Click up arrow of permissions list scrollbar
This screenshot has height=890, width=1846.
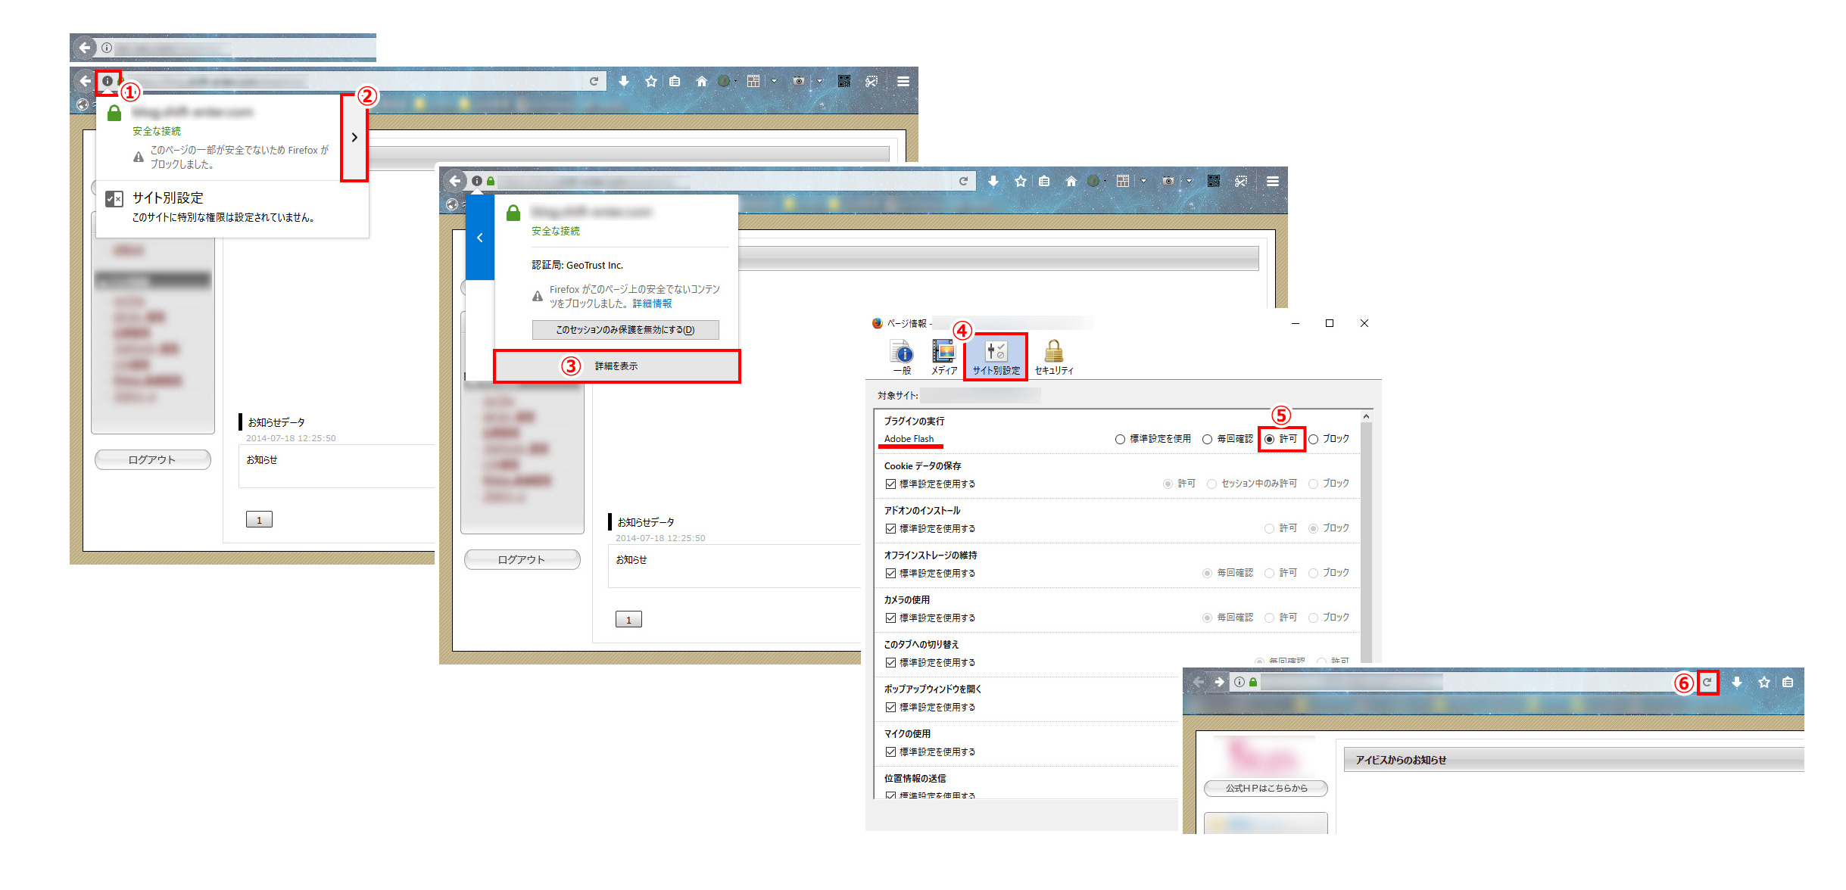pyautogui.click(x=1366, y=416)
